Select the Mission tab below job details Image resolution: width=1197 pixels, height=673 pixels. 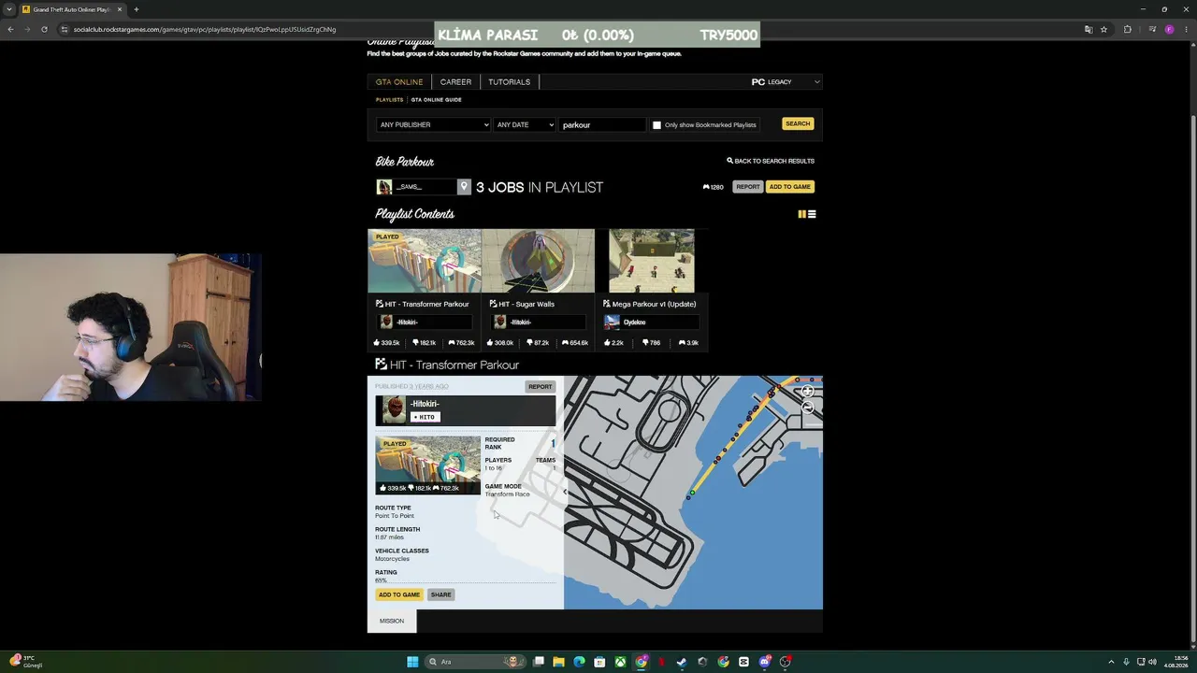[392, 621]
